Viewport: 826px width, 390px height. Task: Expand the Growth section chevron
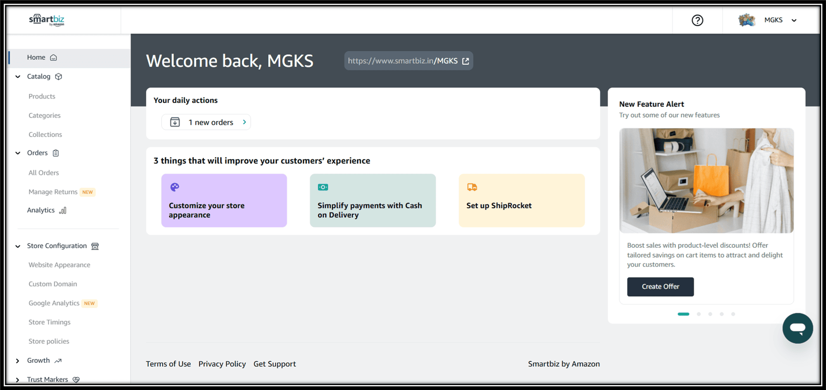click(17, 361)
